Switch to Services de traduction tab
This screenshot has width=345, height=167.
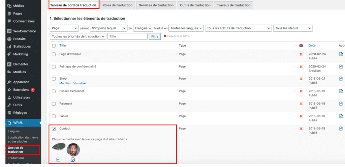coord(156,5)
